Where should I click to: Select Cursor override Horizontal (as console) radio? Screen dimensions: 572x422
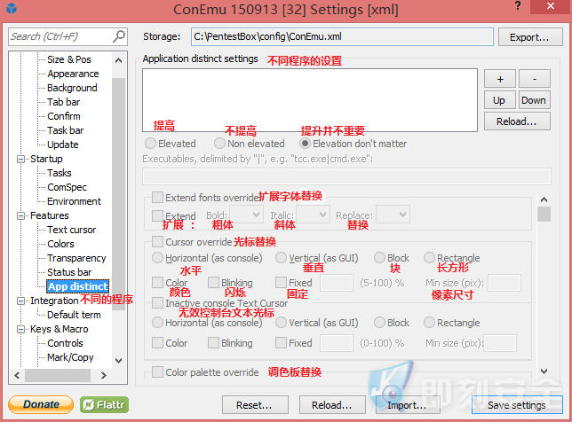(157, 258)
